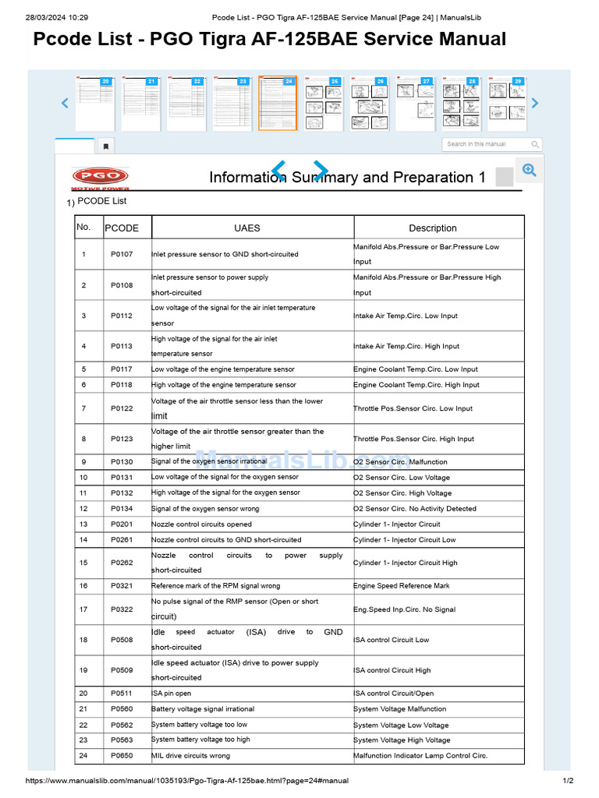Screen dimensions: 599x798
Task: Open page 20 thumbnail
Action: 94,104
